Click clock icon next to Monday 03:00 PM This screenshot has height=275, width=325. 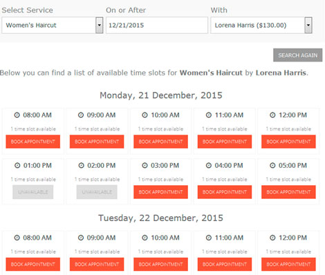(145, 165)
